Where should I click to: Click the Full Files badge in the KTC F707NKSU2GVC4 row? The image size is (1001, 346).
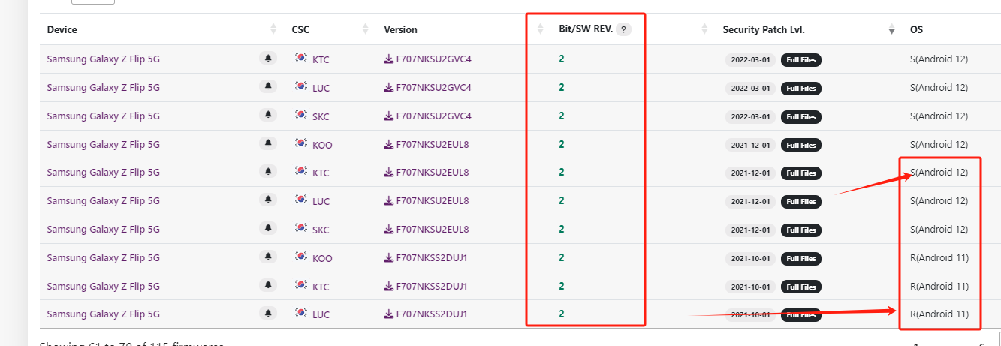pos(801,59)
